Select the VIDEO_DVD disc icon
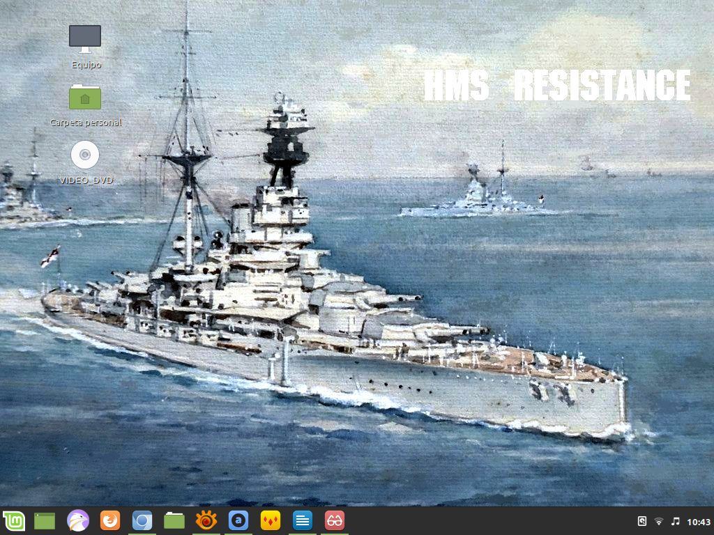The height and width of the screenshot is (535, 714). pos(85,155)
